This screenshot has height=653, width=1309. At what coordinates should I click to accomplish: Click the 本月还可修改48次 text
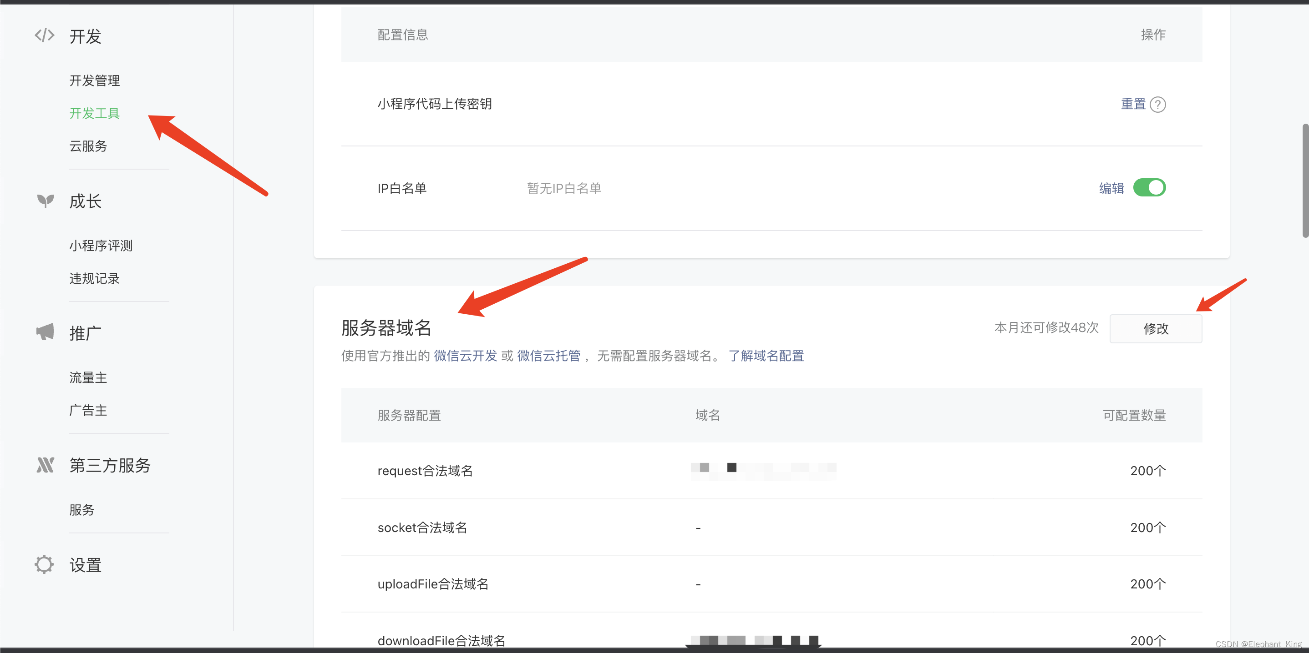tap(1046, 327)
